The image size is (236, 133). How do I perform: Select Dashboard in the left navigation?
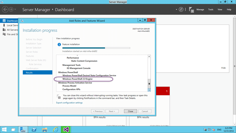pos(9,21)
